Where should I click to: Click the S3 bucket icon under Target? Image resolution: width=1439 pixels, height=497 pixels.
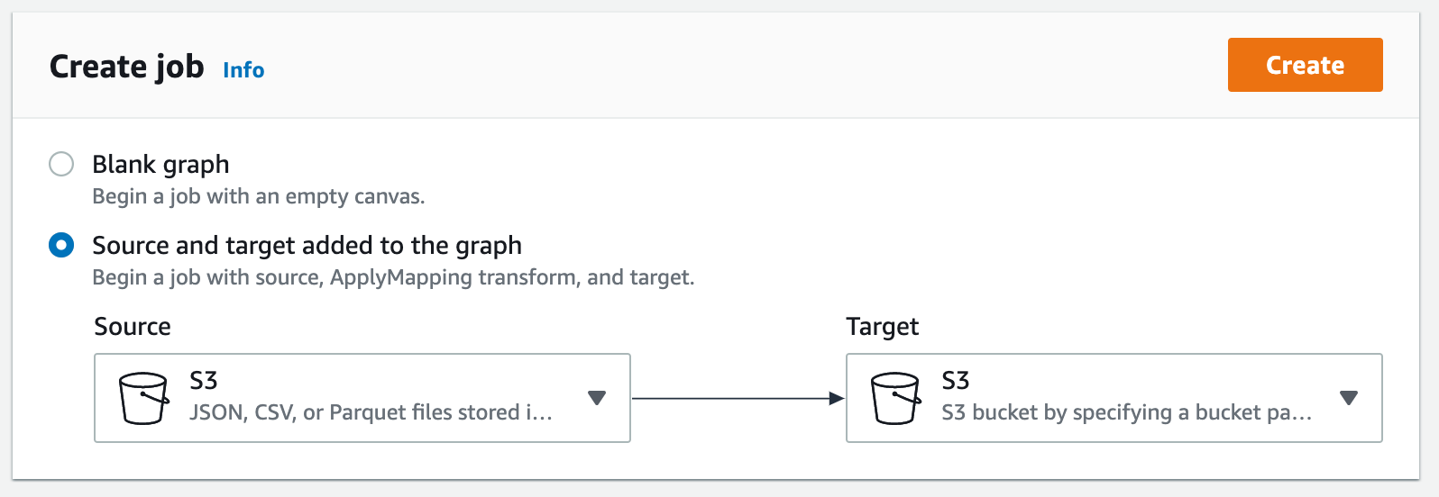895,398
